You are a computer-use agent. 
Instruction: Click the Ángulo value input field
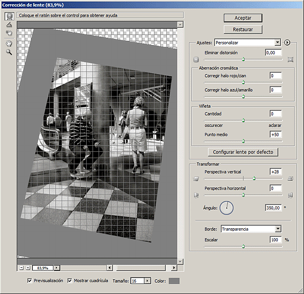click(273, 208)
